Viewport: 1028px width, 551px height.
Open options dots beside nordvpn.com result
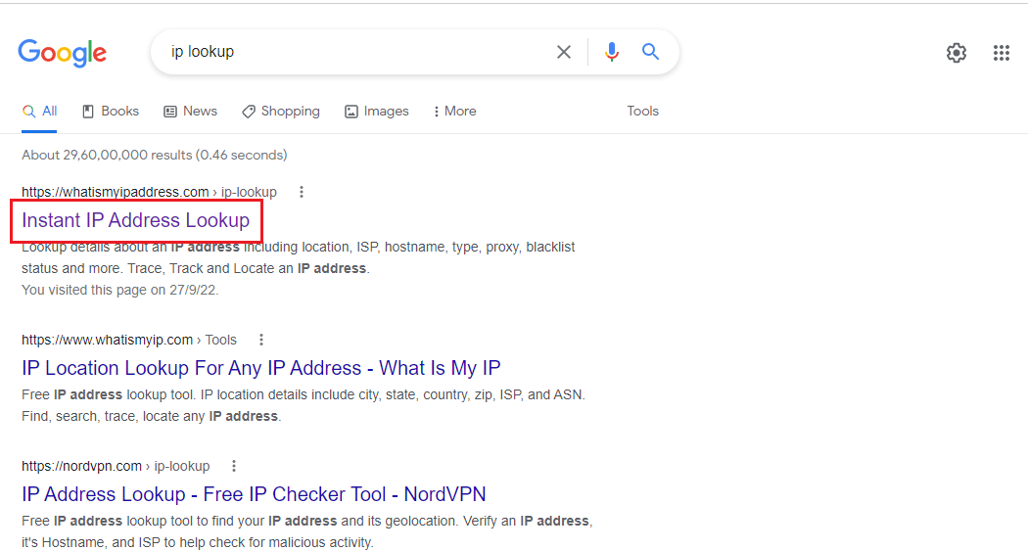pos(234,466)
